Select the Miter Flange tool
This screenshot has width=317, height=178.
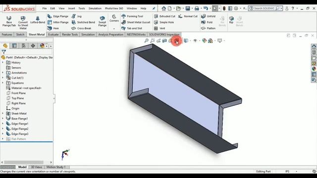tap(58, 22)
